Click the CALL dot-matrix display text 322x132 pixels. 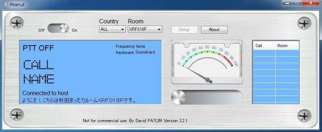pos(38,65)
